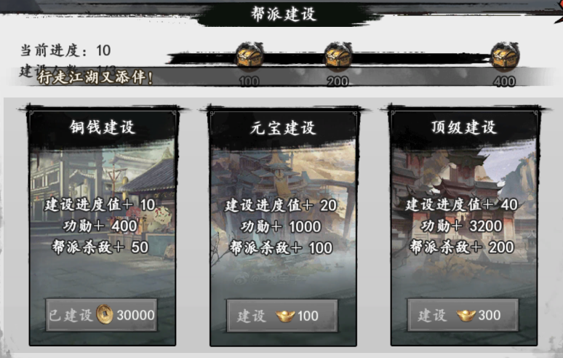Open the treasure chest at 400 progress
This screenshot has height=358, width=563.
505,57
